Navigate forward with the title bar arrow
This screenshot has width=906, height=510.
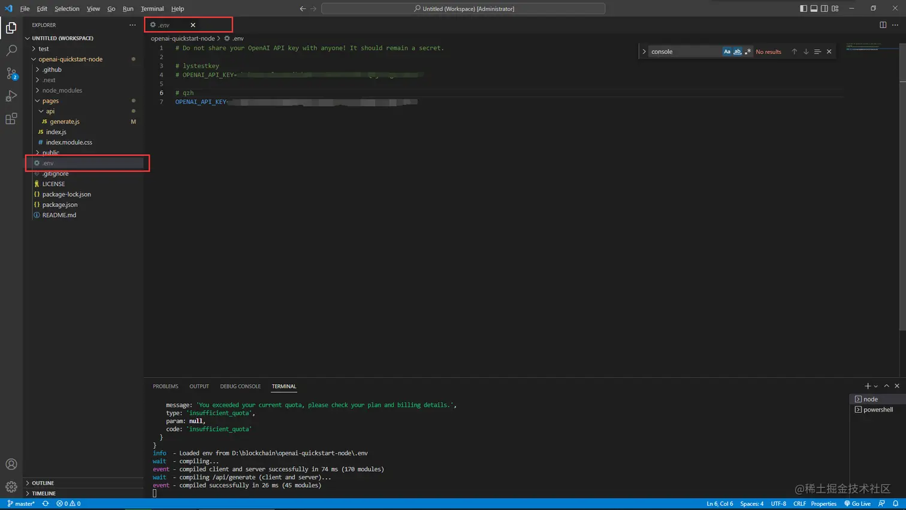click(313, 8)
